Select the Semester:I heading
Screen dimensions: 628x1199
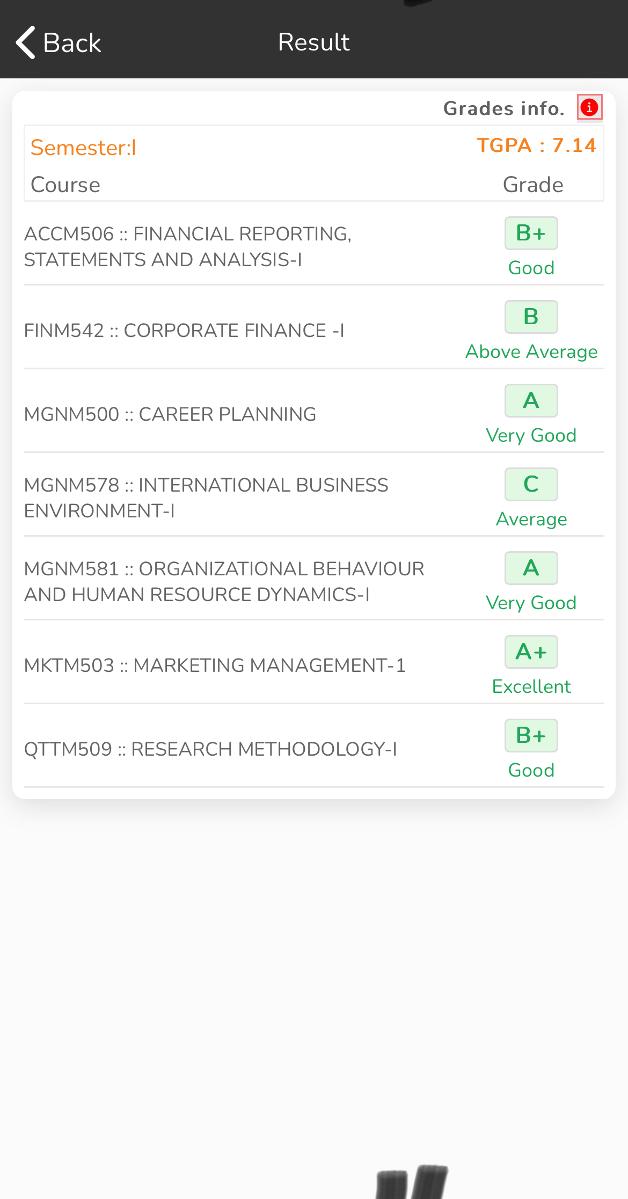tap(83, 148)
